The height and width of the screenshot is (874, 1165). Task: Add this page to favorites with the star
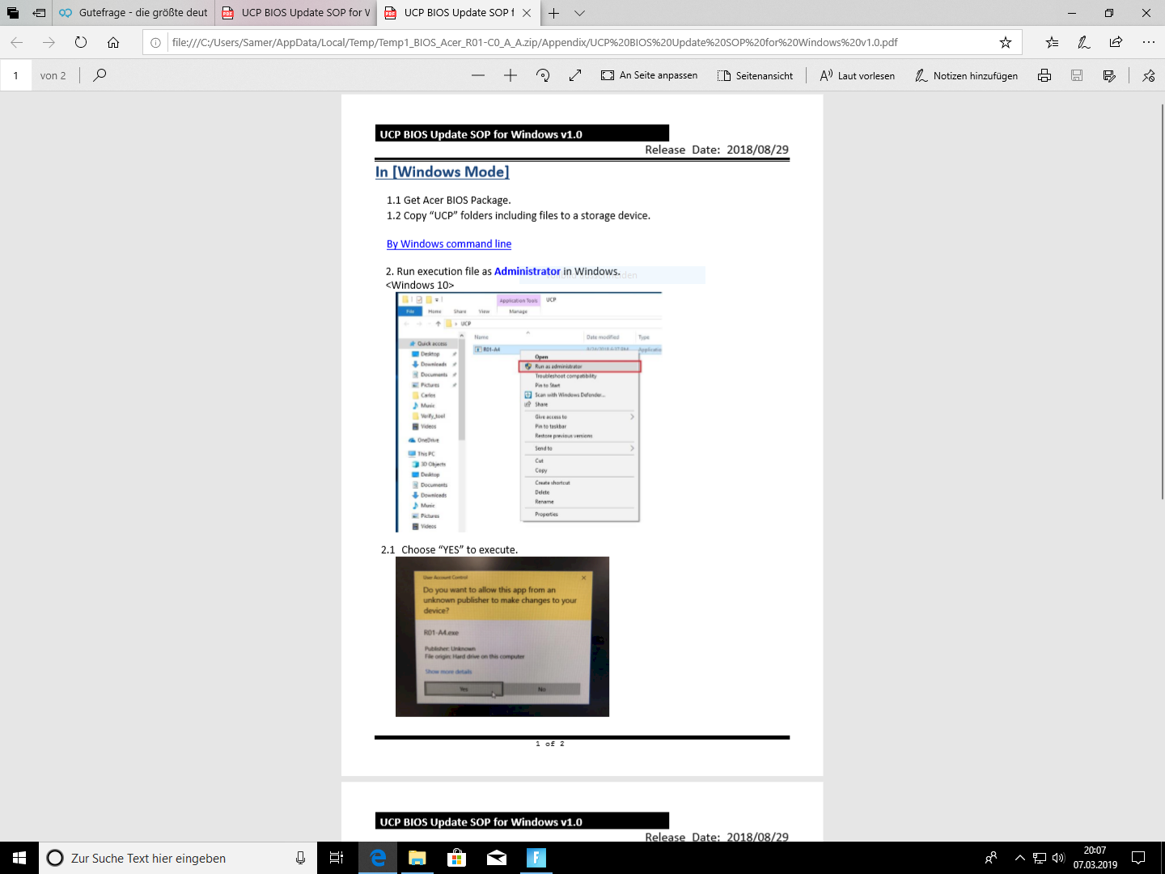point(1005,42)
